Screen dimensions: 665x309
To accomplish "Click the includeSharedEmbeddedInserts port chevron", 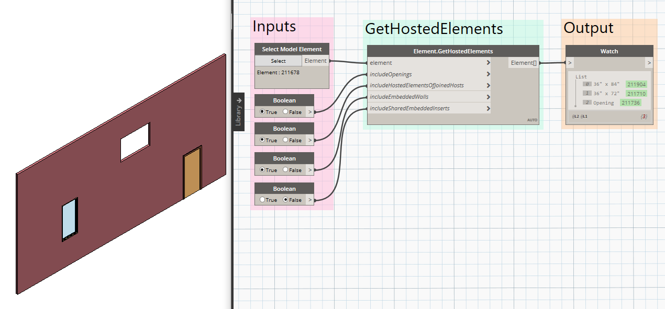I will coord(487,108).
